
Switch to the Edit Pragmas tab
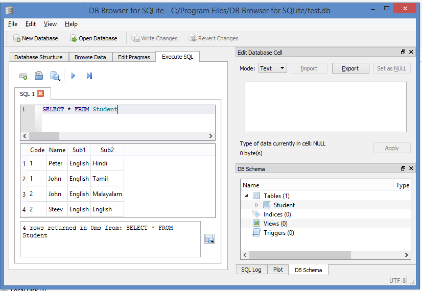(134, 57)
